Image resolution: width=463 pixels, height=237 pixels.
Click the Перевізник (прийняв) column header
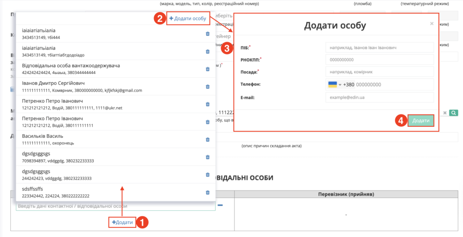pos(346,194)
